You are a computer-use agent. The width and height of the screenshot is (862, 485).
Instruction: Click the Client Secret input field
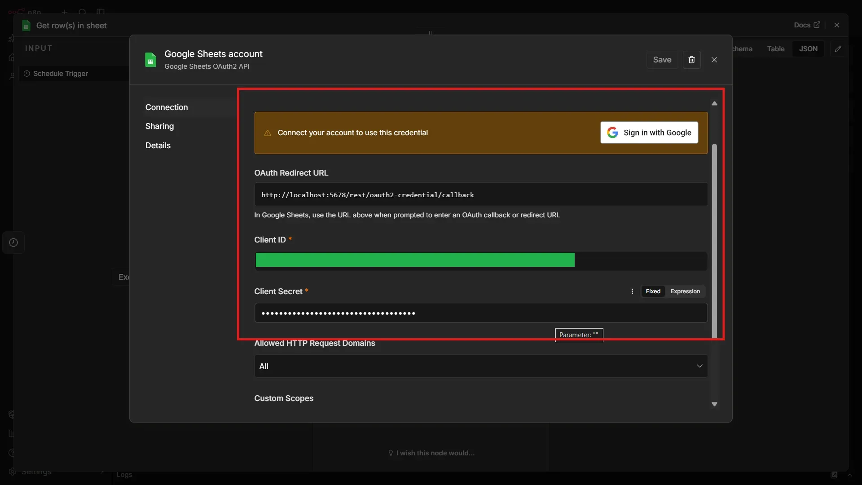[481, 313]
